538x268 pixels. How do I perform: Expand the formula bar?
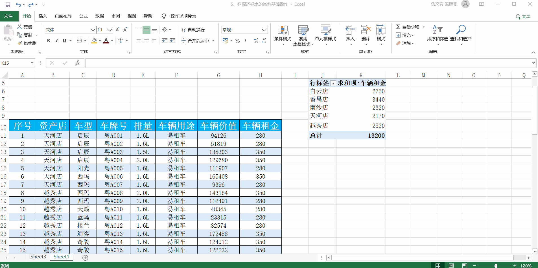tap(533, 63)
